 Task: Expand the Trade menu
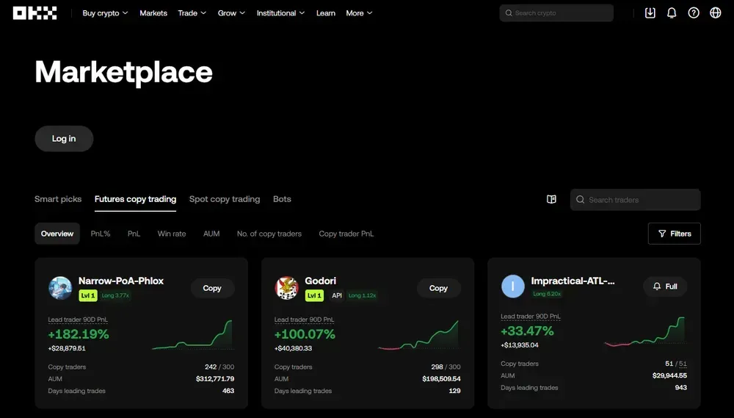[192, 13]
